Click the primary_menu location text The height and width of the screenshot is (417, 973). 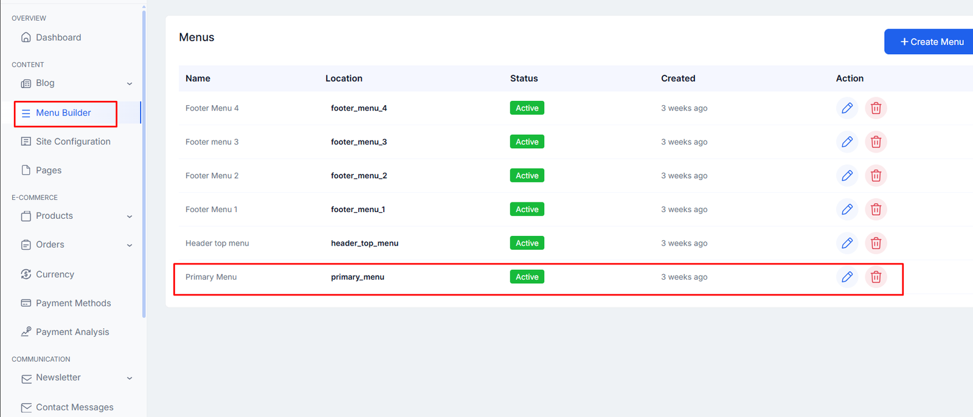[358, 277]
